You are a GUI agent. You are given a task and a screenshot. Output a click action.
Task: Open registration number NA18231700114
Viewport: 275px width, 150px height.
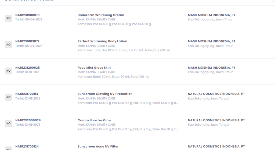(27, 94)
